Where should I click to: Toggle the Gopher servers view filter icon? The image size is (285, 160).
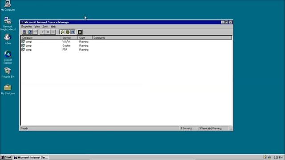pos(68,32)
